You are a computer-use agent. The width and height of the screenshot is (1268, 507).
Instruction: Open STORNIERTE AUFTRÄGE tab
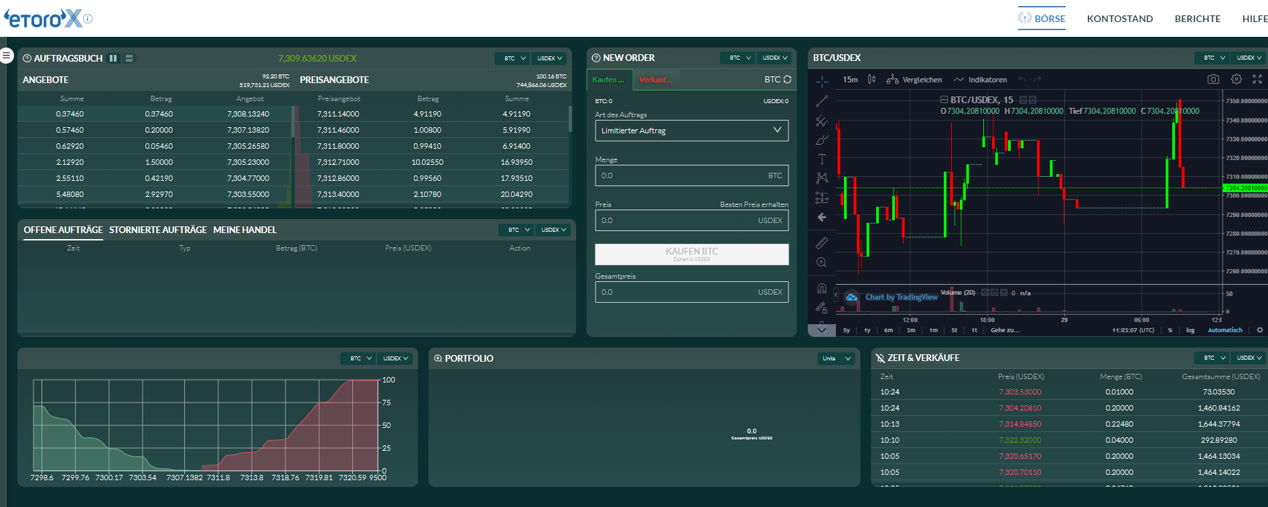[158, 230]
